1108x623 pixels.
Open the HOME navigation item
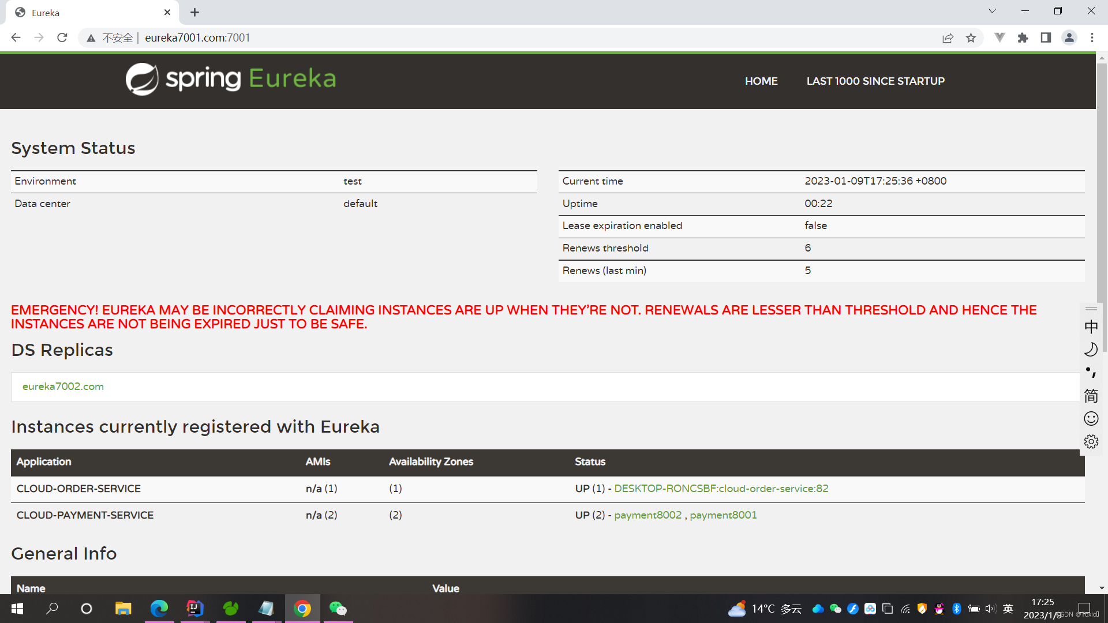coord(761,81)
